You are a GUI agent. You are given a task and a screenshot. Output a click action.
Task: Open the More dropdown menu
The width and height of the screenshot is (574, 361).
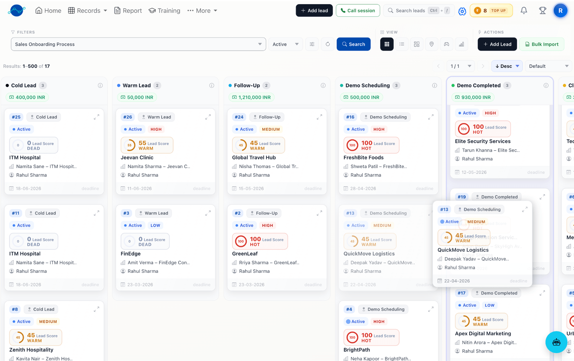tap(202, 11)
